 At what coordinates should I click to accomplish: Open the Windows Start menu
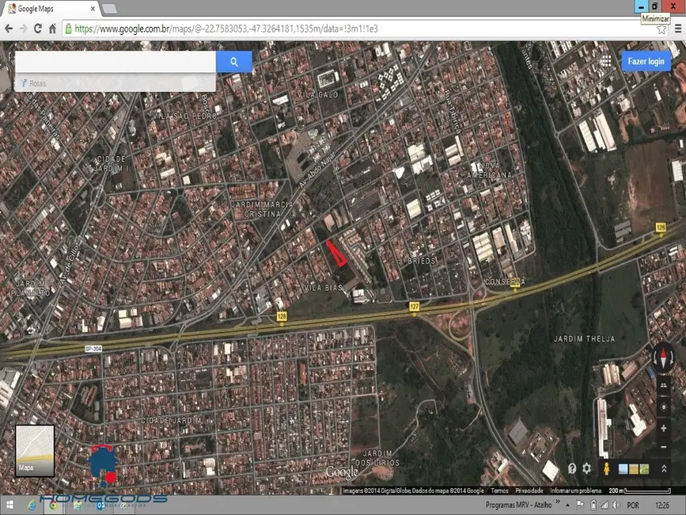click(9, 503)
